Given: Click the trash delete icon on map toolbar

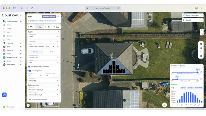Looking at the screenshot, I should point(201,44).
